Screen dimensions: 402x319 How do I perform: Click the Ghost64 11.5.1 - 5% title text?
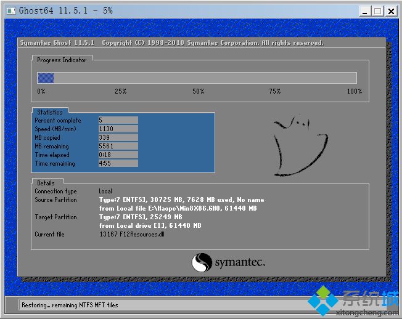coord(65,10)
